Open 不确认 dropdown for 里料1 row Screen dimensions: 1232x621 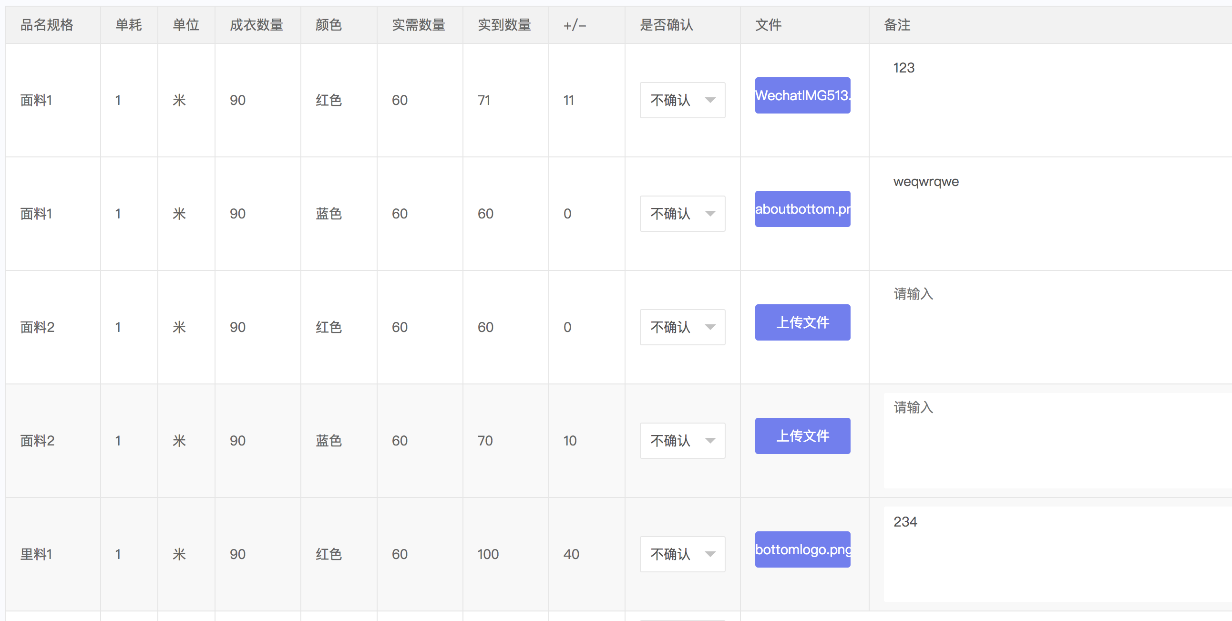(x=682, y=554)
